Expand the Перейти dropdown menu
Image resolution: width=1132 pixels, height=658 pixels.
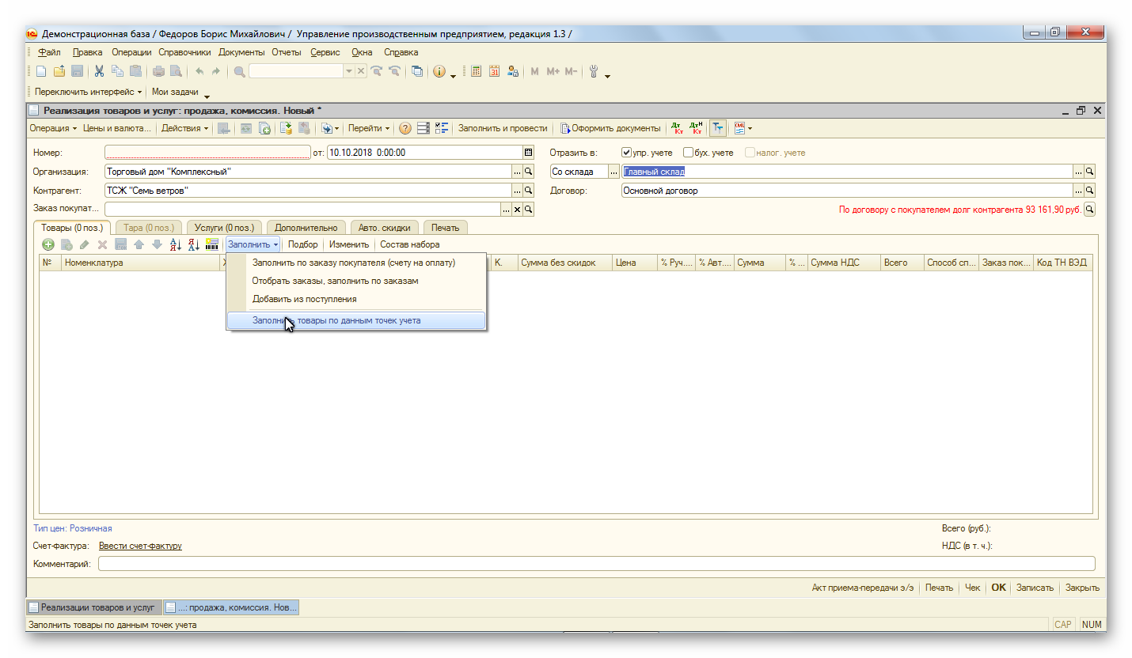pos(369,128)
